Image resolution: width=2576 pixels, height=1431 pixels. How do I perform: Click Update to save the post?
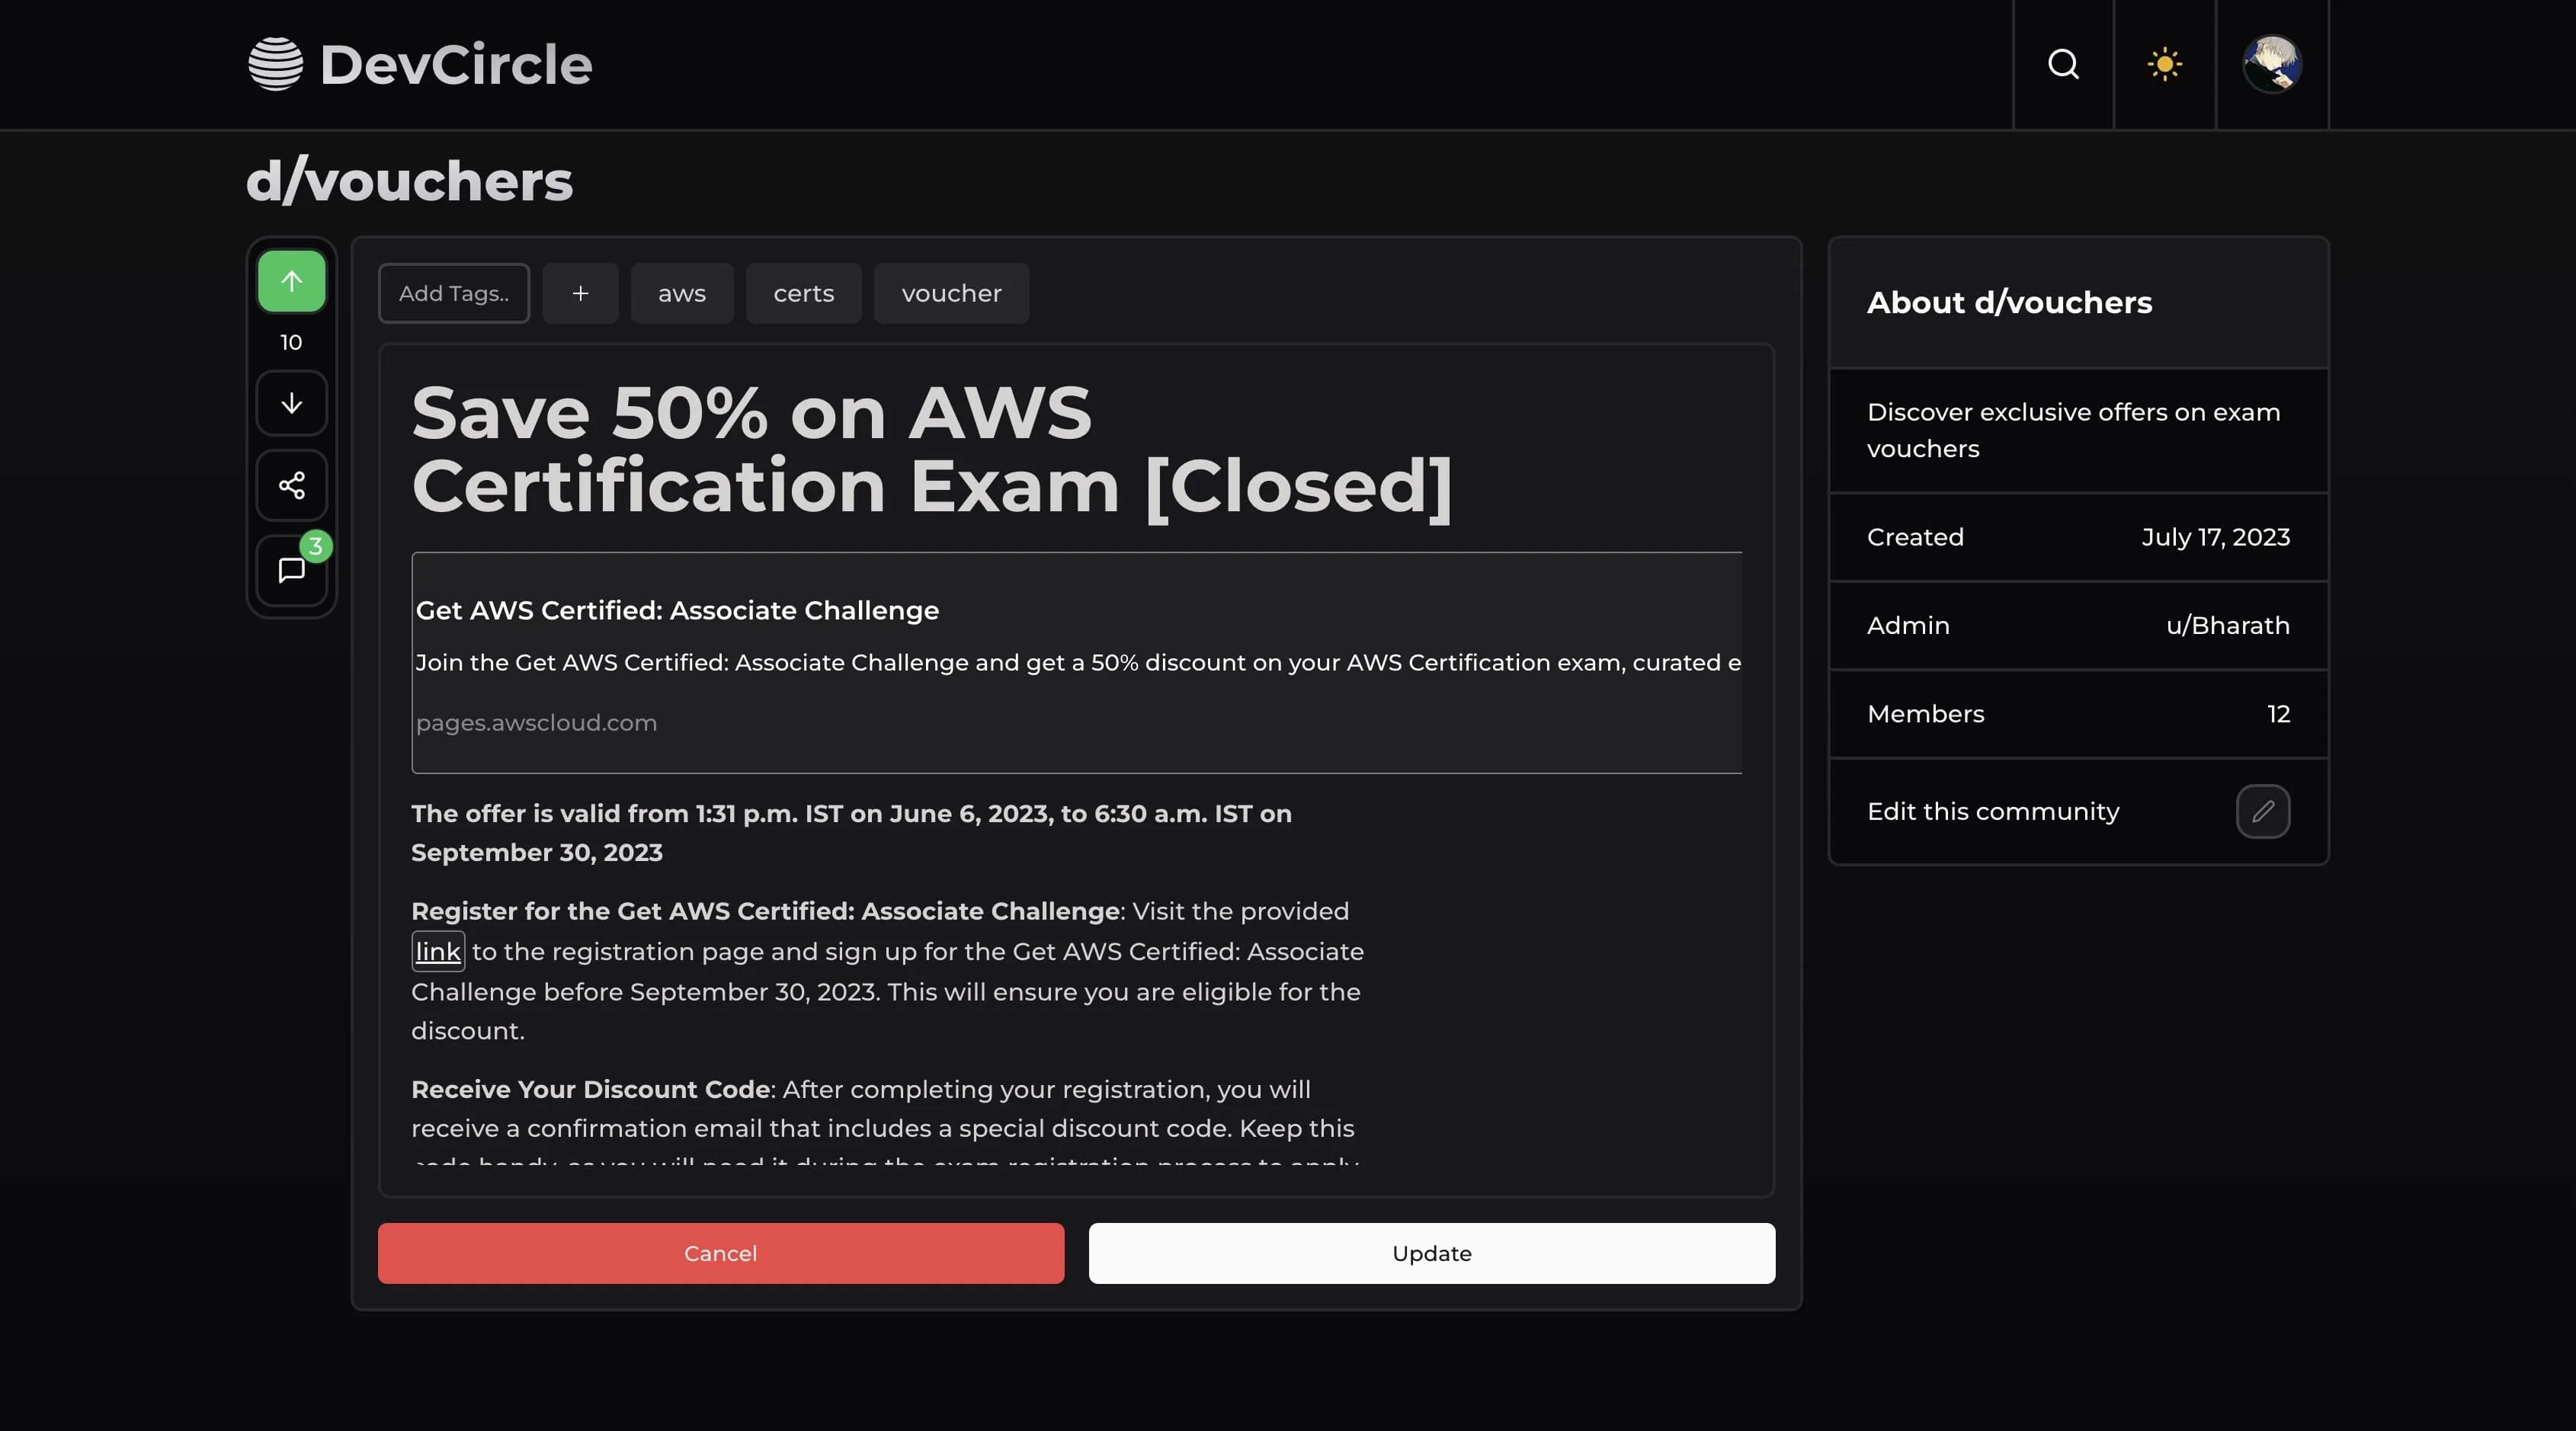1431,1253
